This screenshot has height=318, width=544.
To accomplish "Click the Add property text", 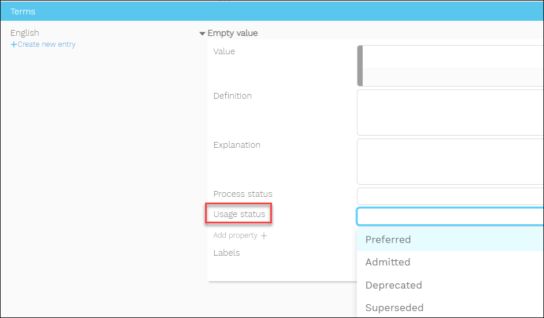I will [235, 235].
